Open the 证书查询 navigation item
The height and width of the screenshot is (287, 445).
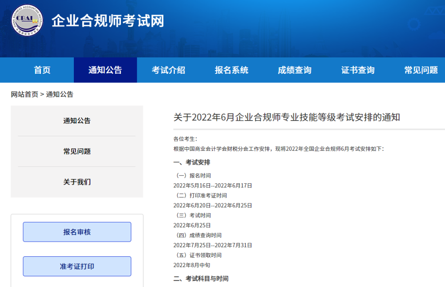[358, 70]
